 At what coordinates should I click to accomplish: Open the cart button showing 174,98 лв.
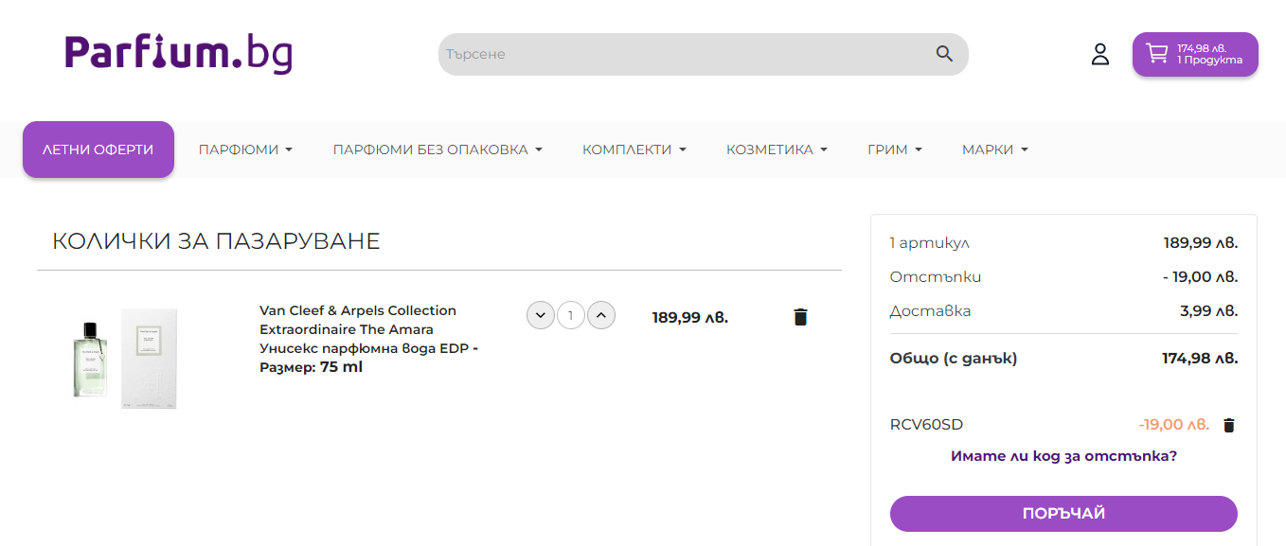click(x=1195, y=54)
